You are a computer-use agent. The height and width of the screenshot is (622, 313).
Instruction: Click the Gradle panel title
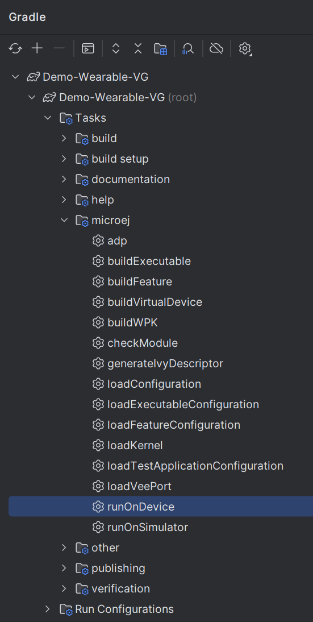(x=27, y=17)
